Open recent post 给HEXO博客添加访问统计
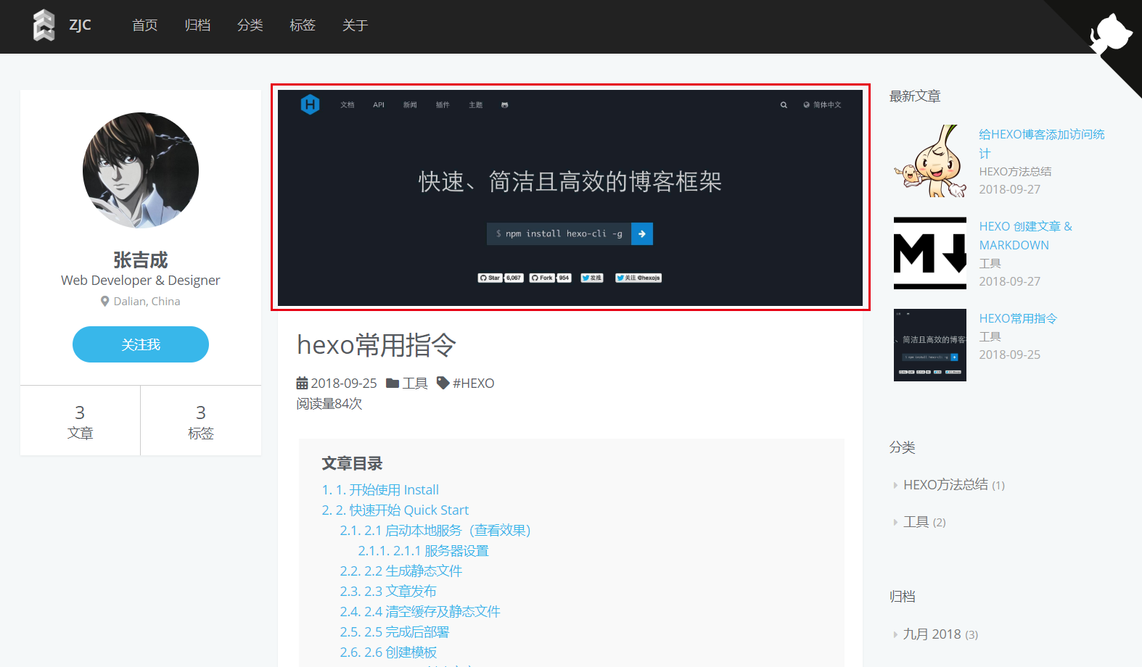The image size is (1142, 667). pos(1041,144)
